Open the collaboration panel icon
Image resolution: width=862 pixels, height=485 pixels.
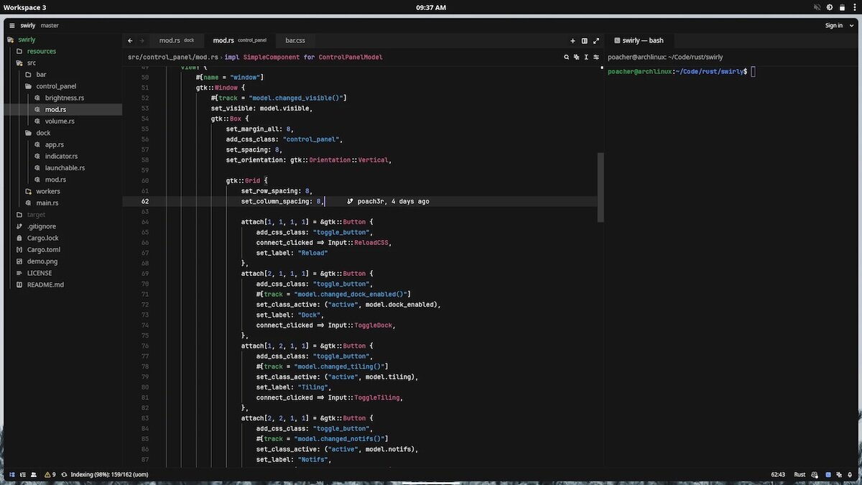coord(33,474)
